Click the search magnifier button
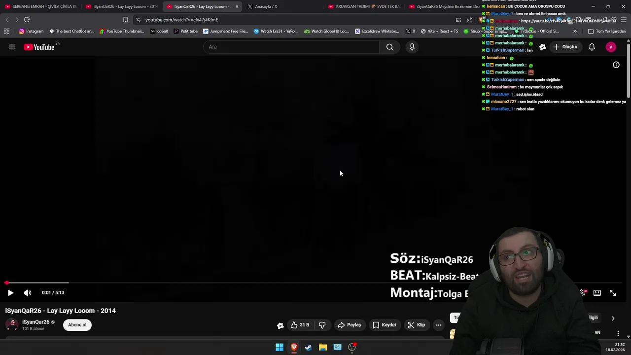The height and width of the screenshot is (355, 631). [390, 47]
